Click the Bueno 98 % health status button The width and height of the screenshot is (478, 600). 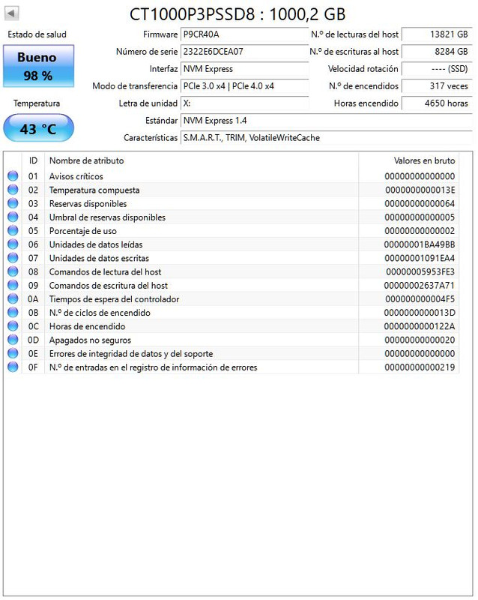pyautogui.click(x=38, y=66)
